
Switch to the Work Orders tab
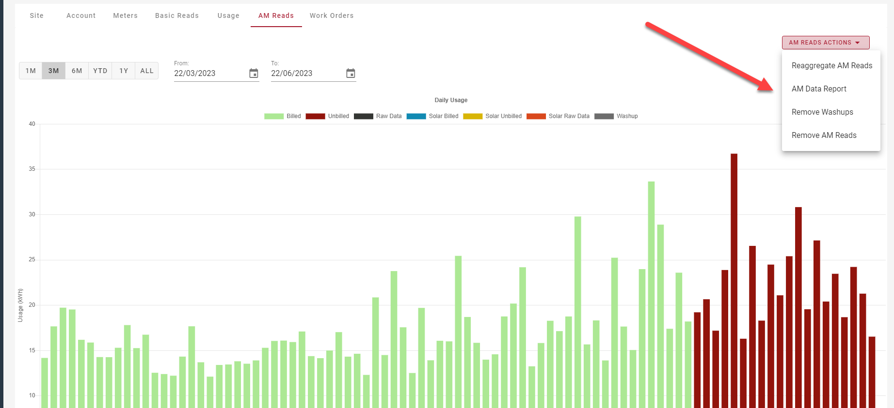[x=332, y=15]
